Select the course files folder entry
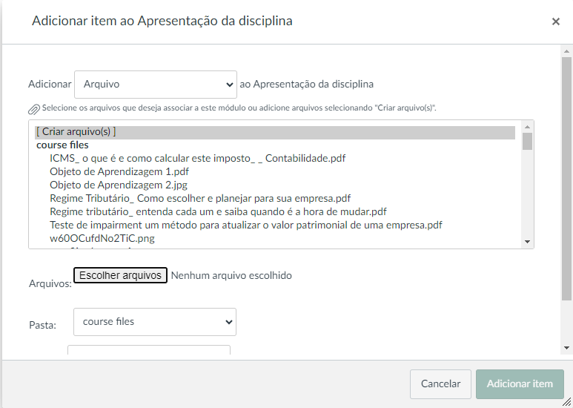 click(62, 145)
